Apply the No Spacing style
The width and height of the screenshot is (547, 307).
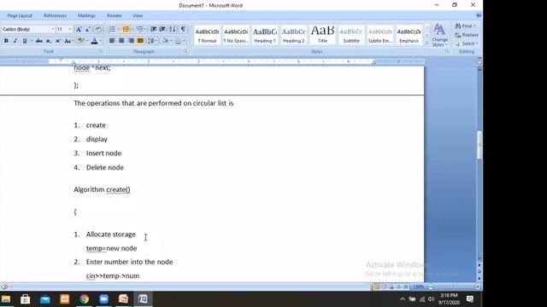click(236, 35)
